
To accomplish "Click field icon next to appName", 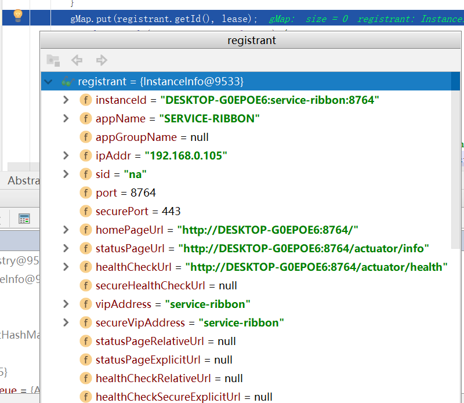I will (x=85, y=119).
